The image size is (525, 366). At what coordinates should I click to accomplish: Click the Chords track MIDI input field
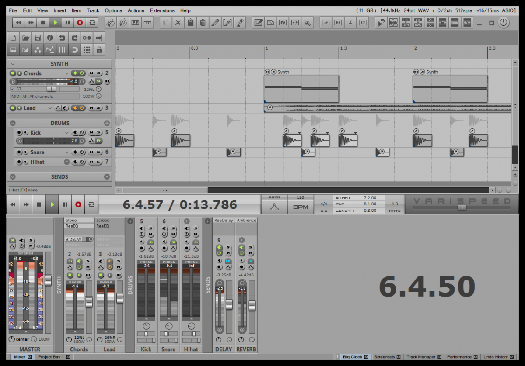[x=44, y=96]
